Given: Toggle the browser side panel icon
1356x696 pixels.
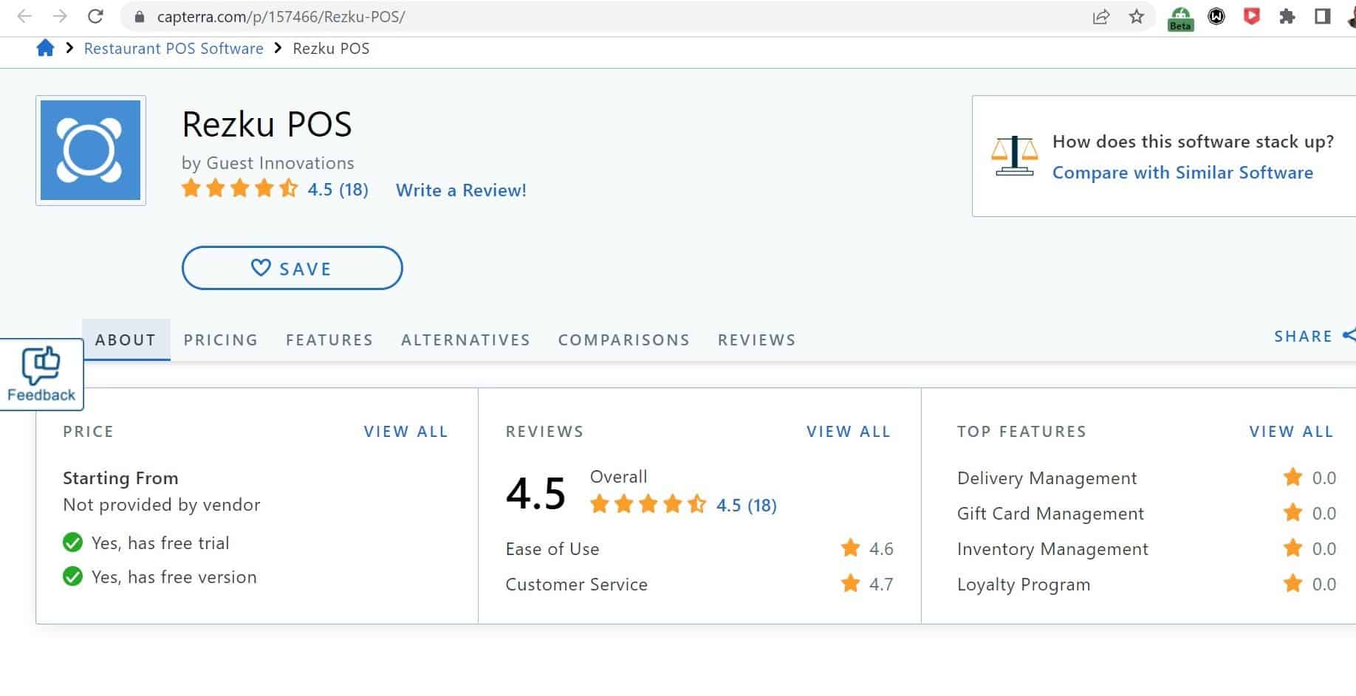Looking at the screenshot, I should click(x=1322, y=16).
